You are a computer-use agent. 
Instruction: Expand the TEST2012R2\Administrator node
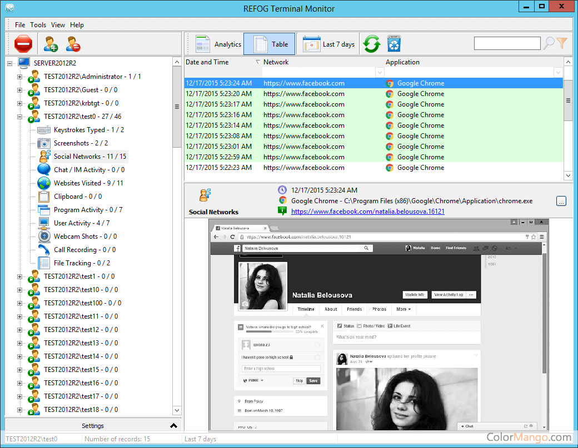[x=20, y=77]
